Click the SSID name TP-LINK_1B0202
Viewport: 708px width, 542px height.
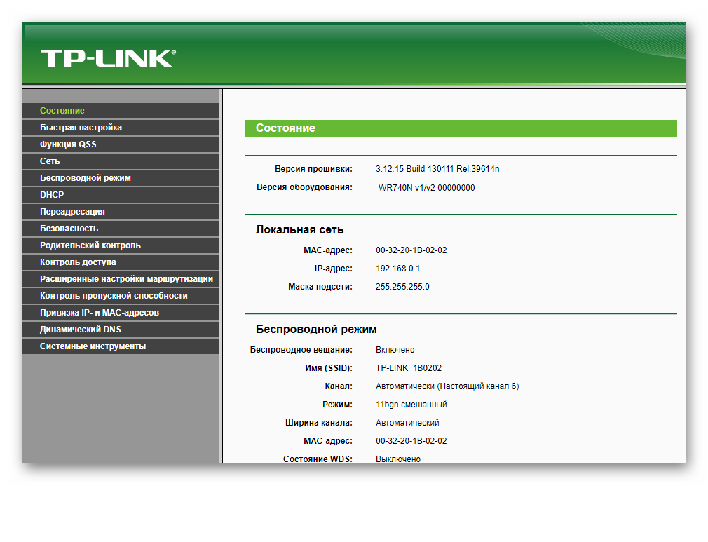pyautogui.click(x=409, y=368)
